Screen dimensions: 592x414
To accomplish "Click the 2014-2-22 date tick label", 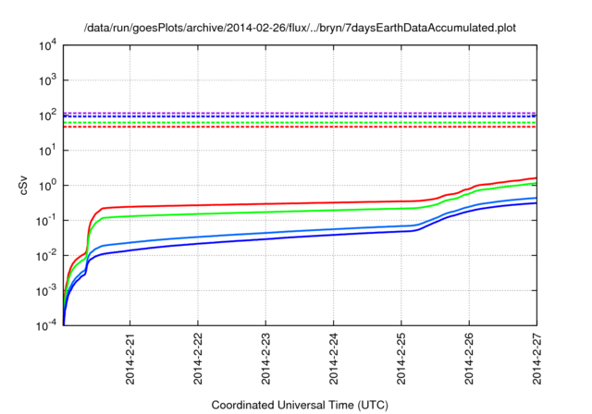I will [x=198, y=359].
